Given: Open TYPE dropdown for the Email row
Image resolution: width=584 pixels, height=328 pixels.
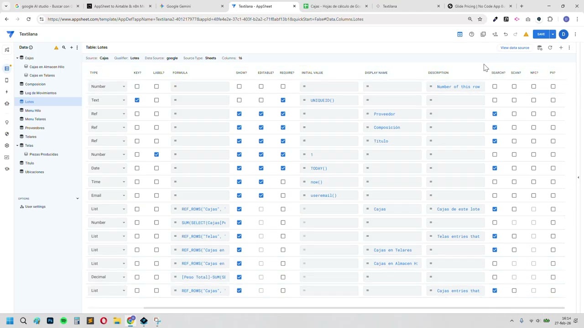Looking at the screenshot, I should pyautogui.click(x=108, y=195).
